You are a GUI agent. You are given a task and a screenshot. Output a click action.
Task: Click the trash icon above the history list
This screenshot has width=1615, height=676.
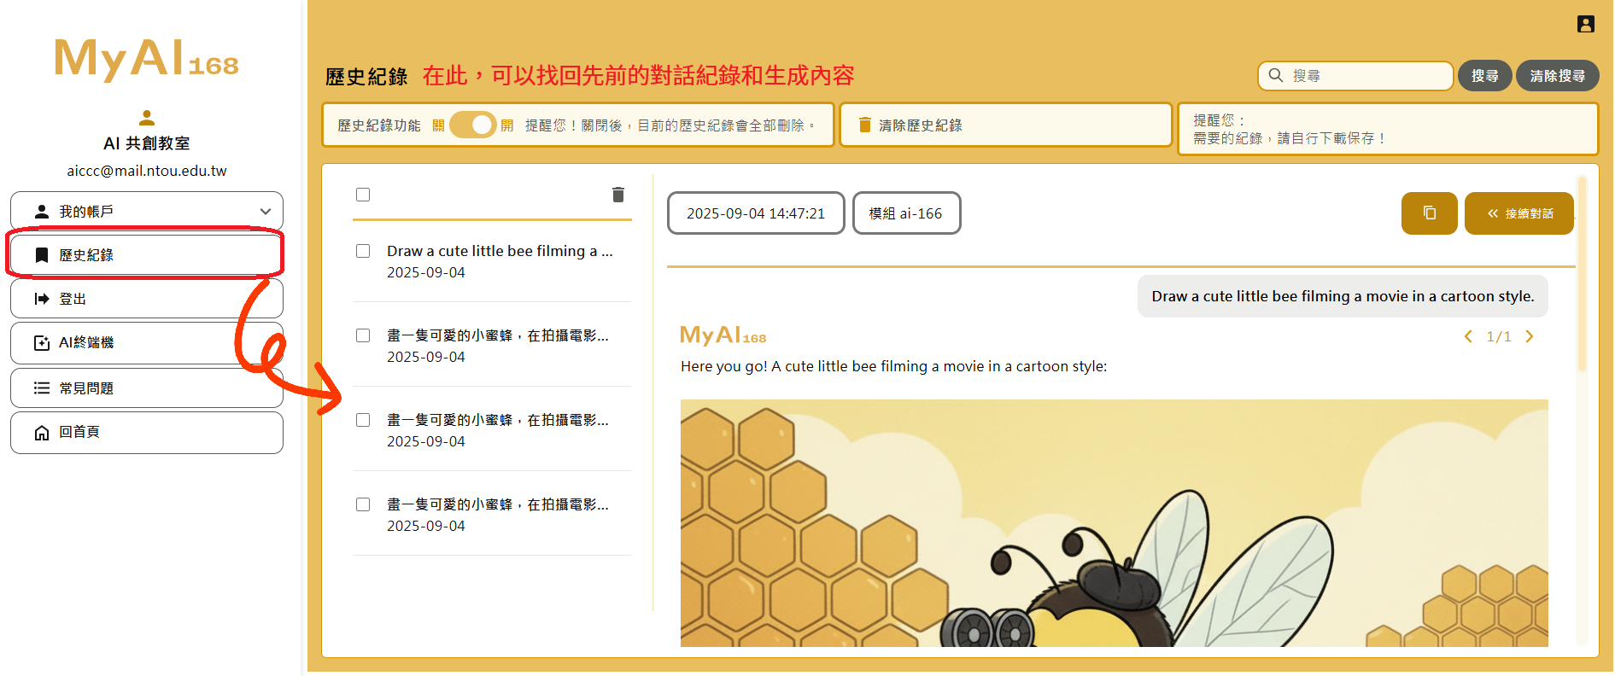click(x=618, y=195)
